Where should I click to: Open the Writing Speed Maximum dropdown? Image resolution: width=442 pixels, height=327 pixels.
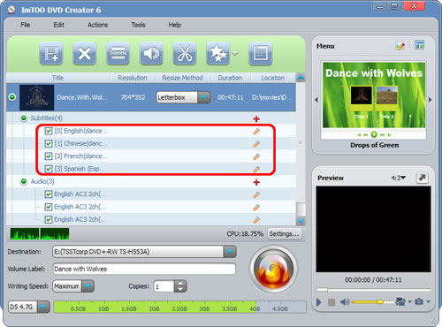88,286
